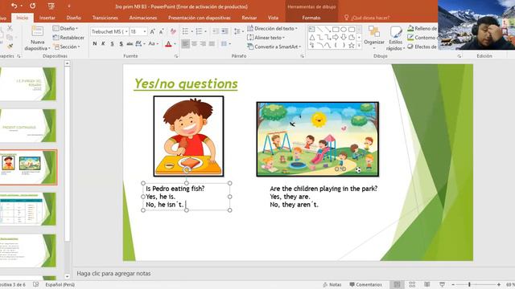Decrease the font size with A-down icon
Screen dimensions: 515x289
(x=161, y=31)
